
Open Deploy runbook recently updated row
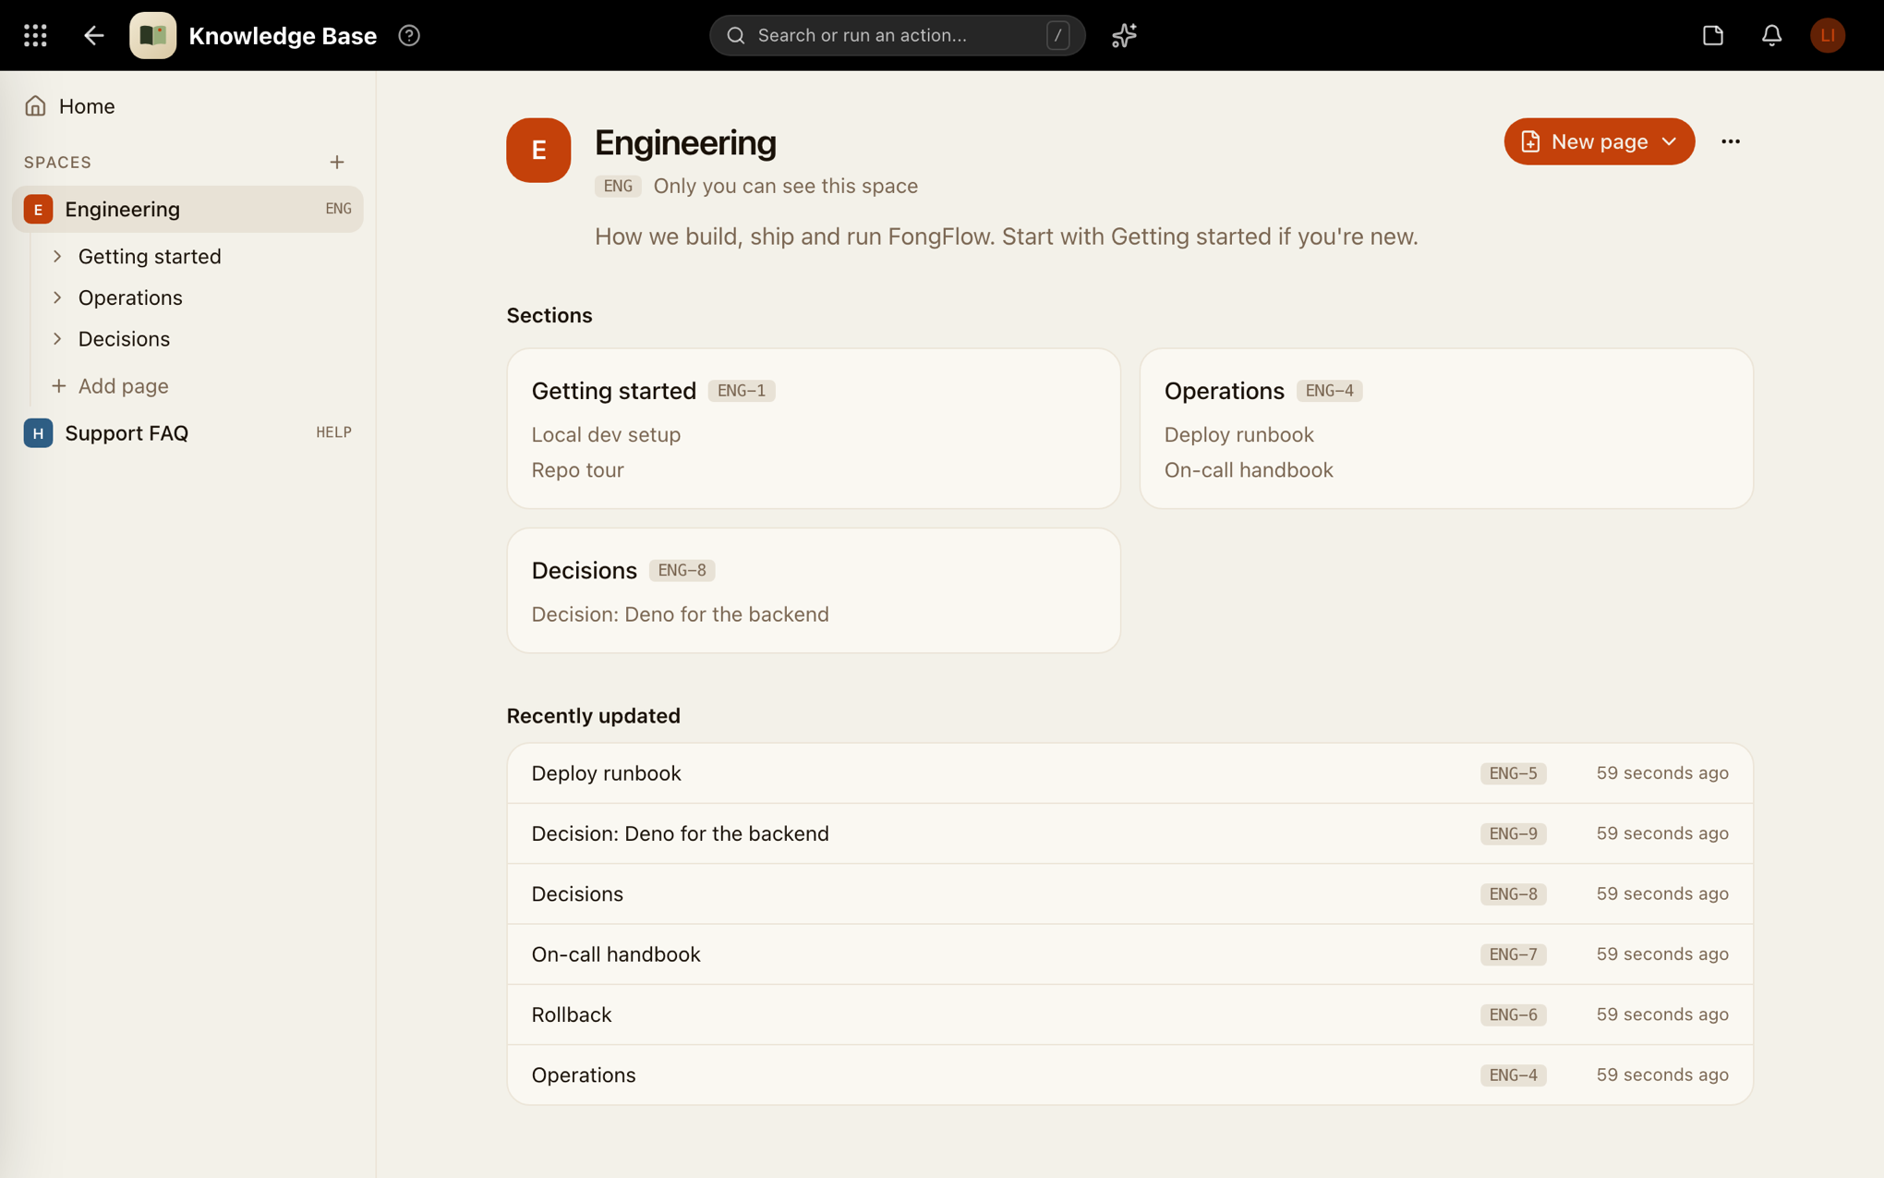click(1129, 773)
